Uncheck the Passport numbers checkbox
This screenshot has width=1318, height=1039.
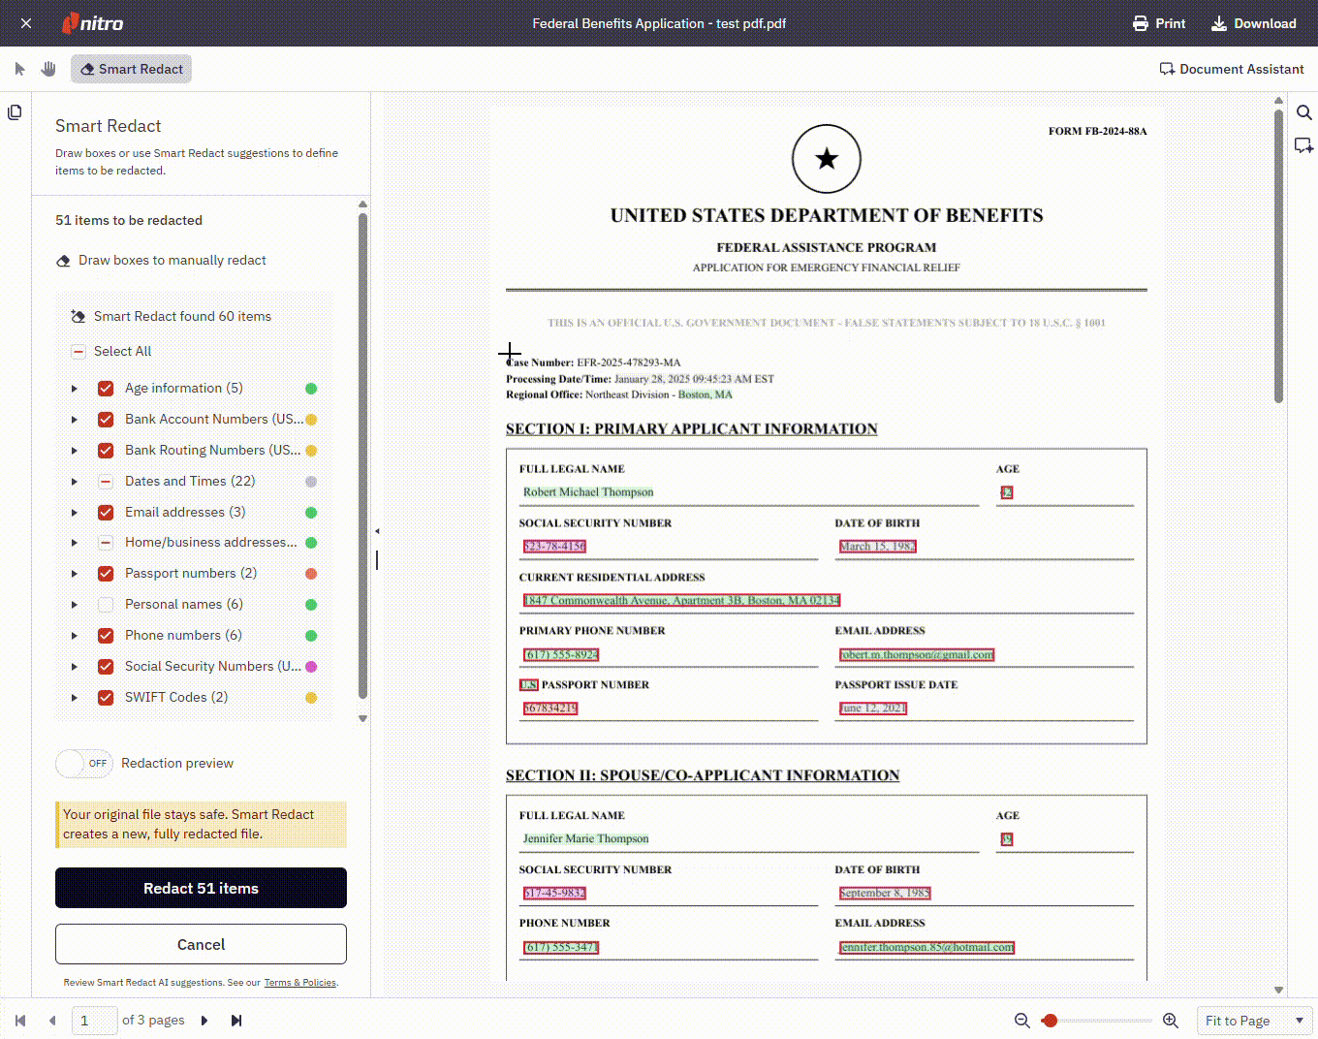[x=106, y=574]
